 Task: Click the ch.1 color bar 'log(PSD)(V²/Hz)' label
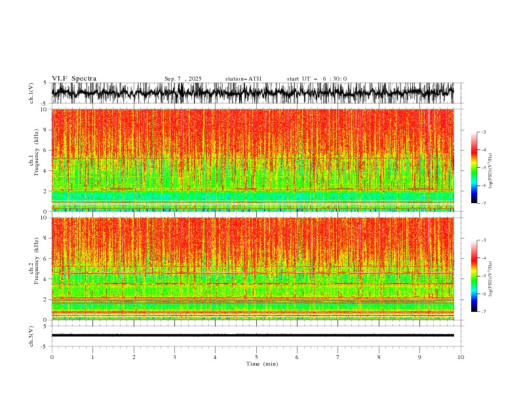[x=491, y=171]
